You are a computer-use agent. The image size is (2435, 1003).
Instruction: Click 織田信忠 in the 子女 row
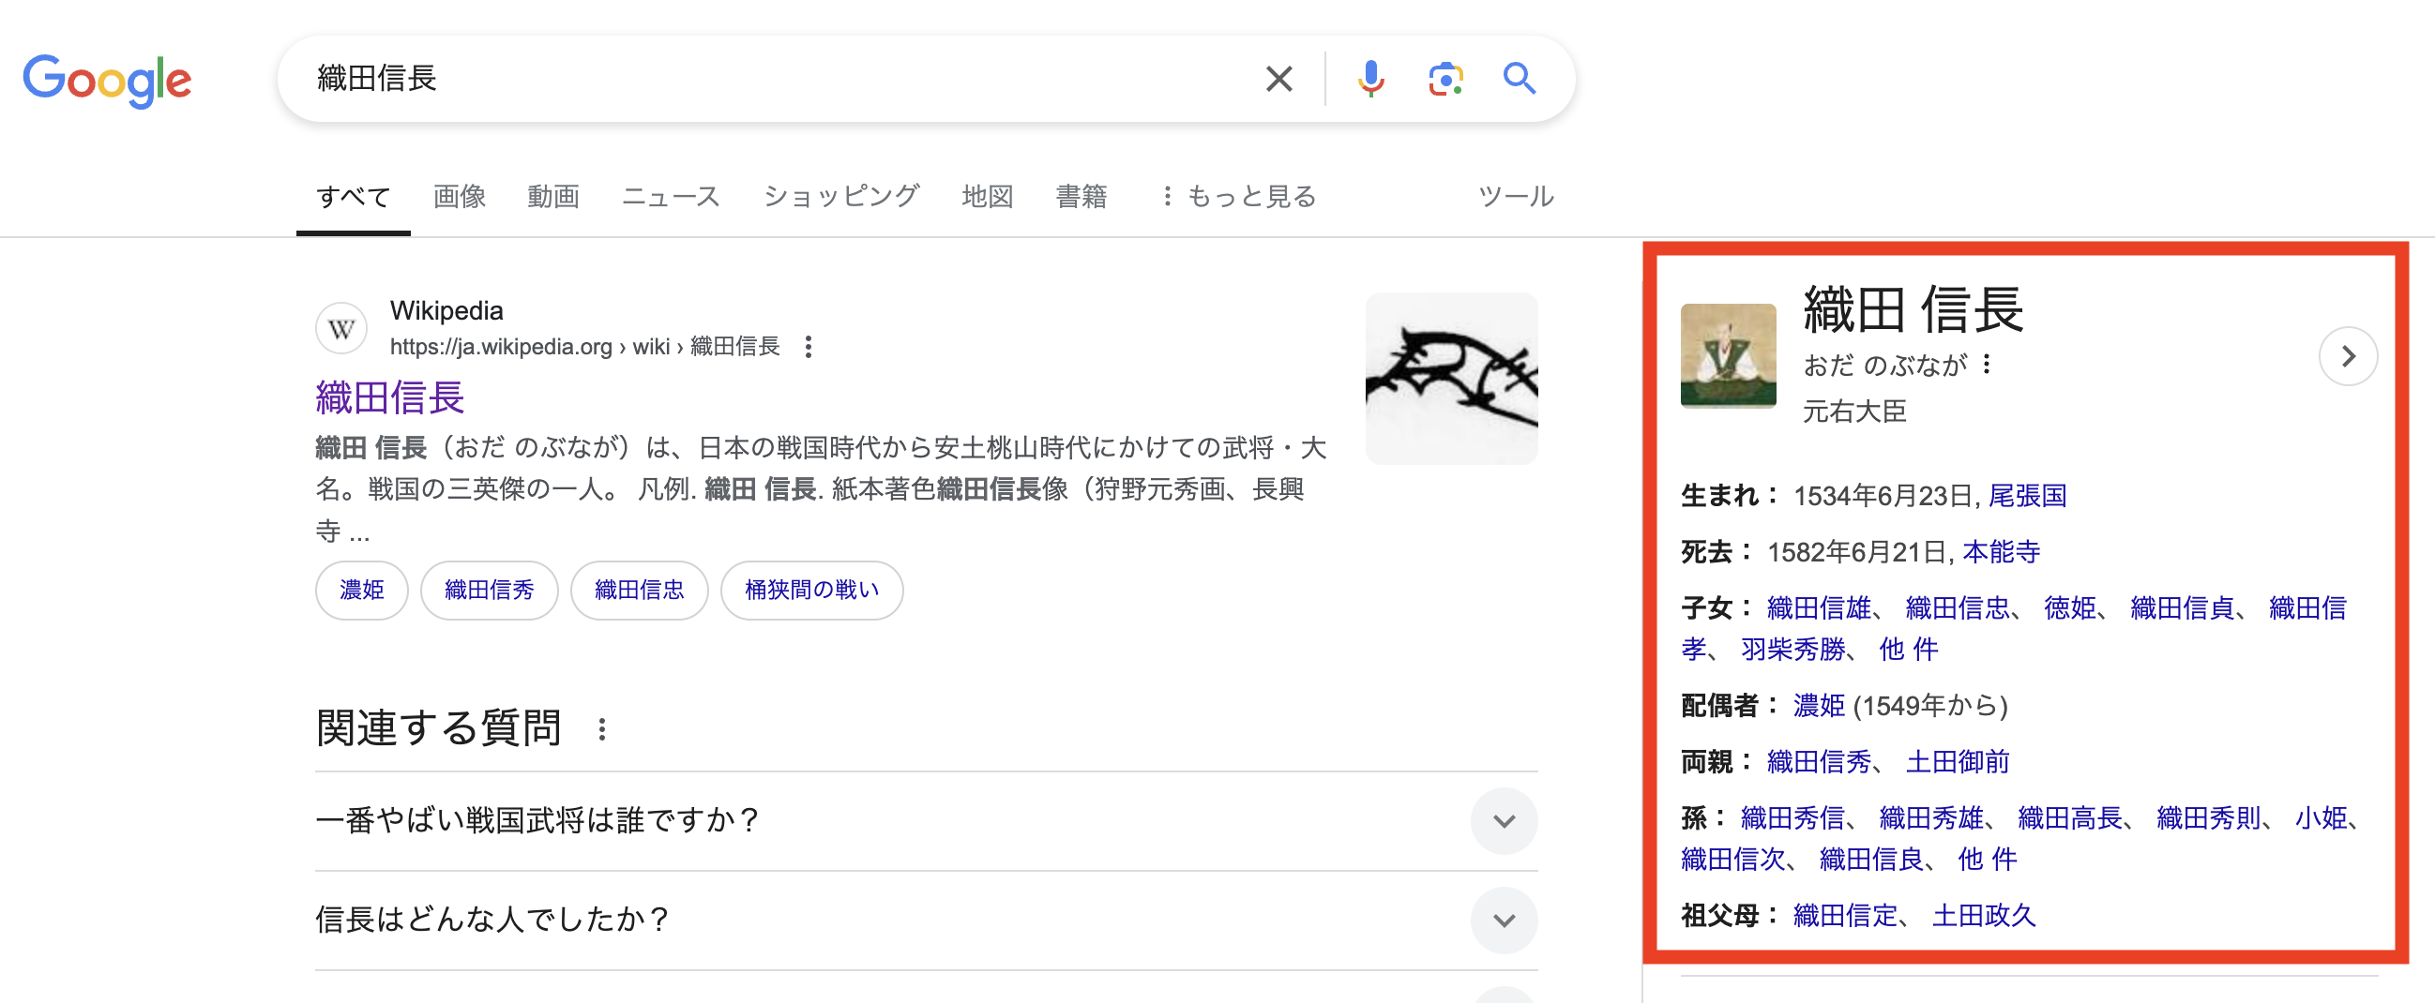coord(1958,608)
